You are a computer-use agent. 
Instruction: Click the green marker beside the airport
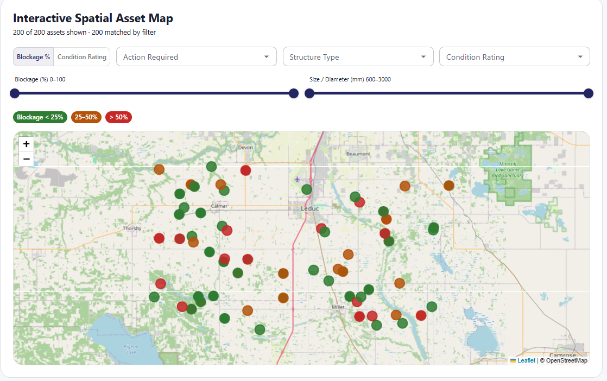307,189
